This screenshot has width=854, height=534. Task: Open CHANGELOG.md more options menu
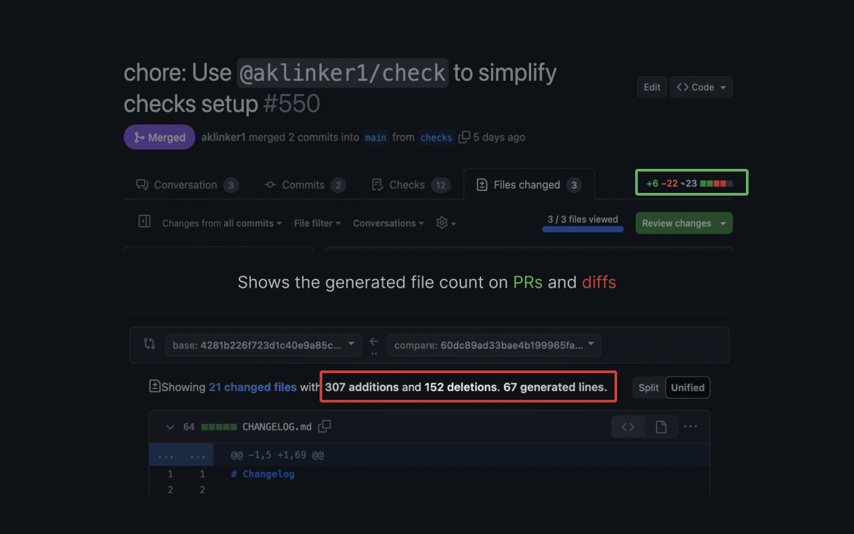click(x=691, y=427)
